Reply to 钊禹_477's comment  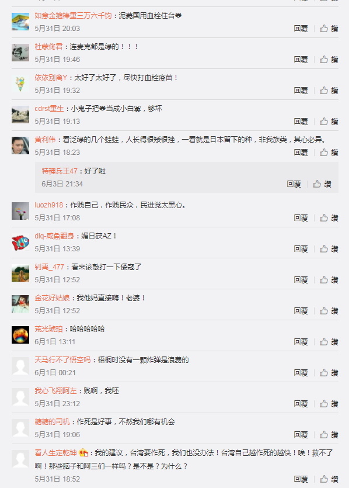point(301,280)
